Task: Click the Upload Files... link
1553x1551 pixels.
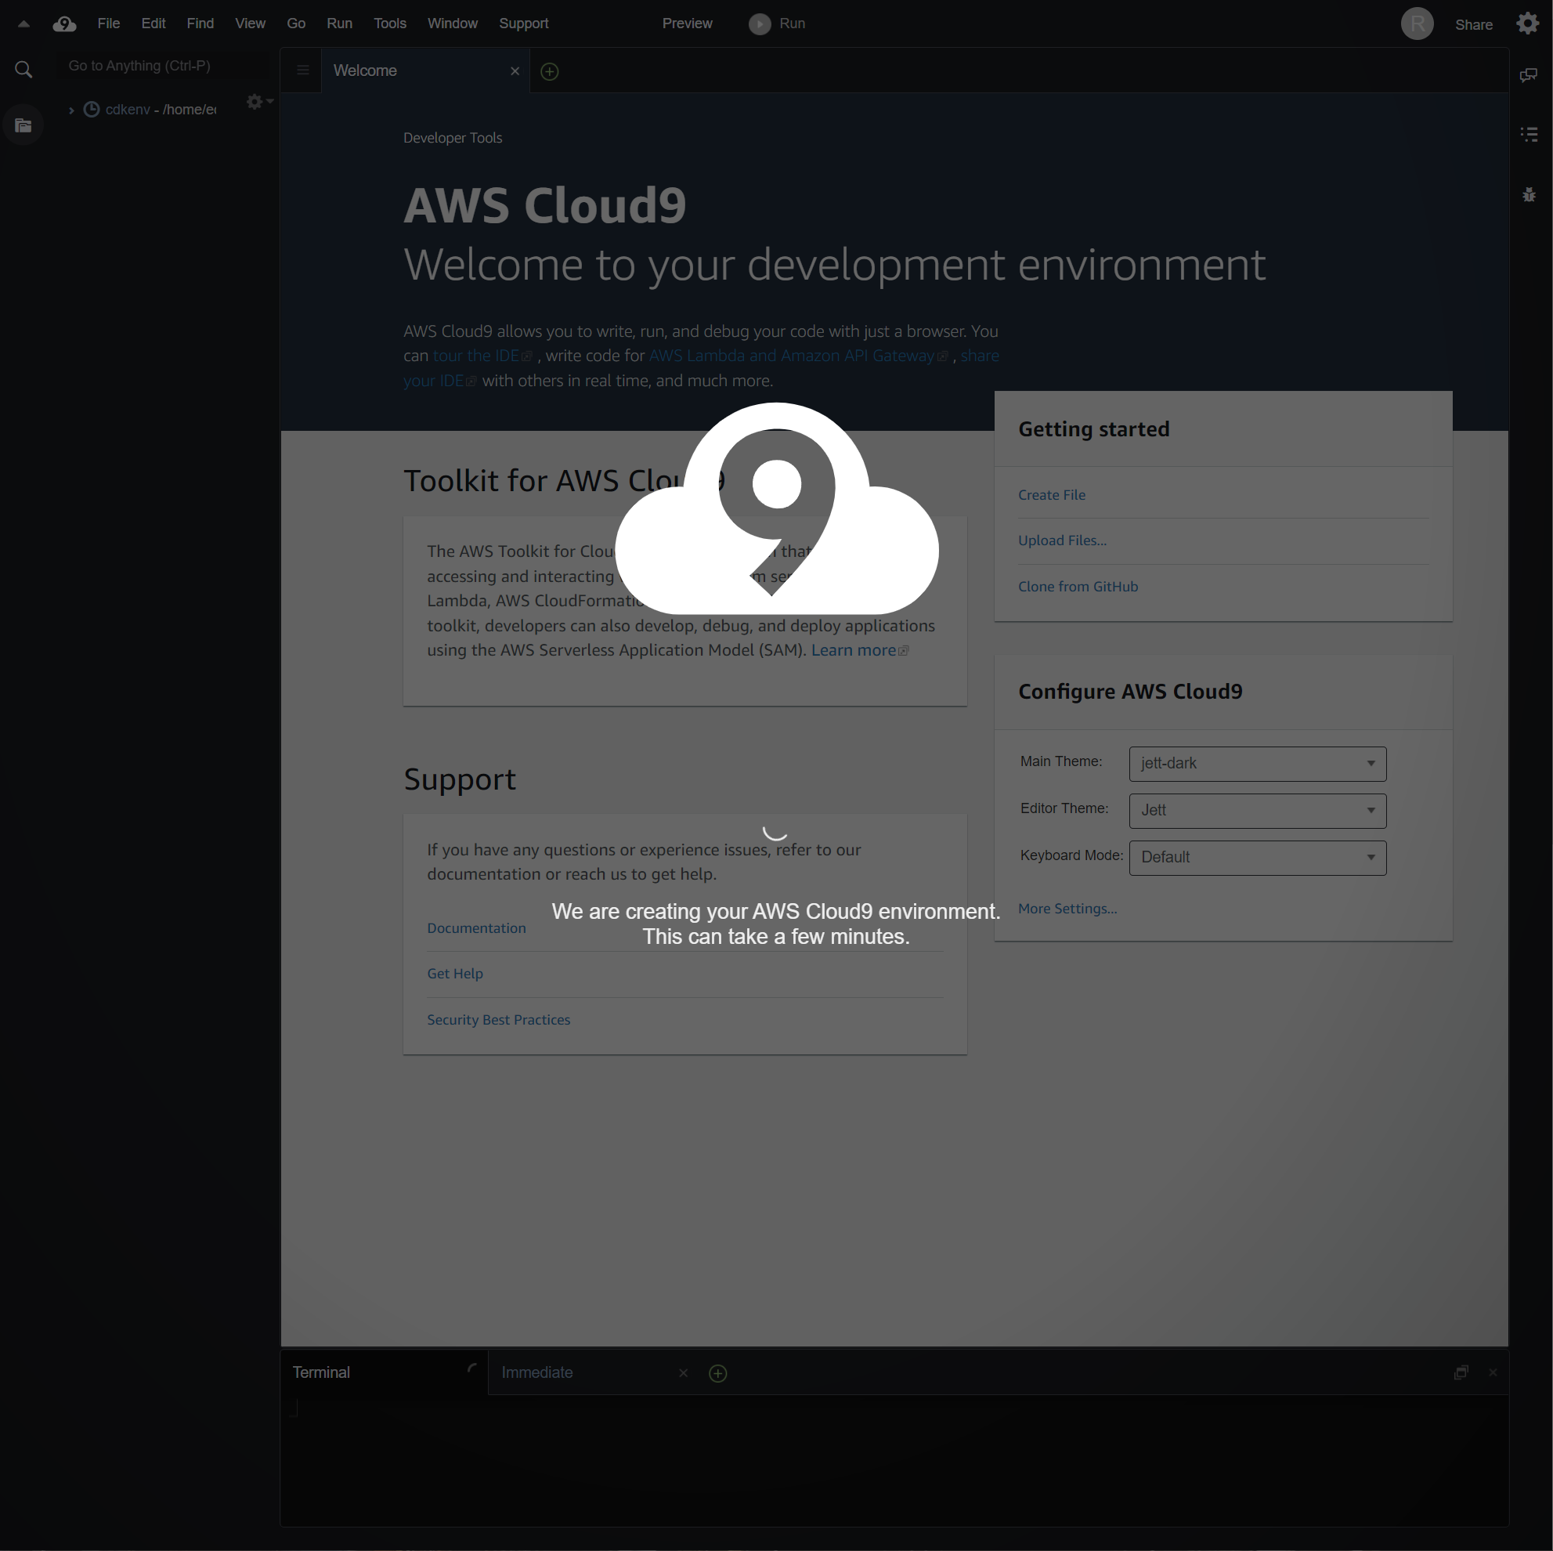Action: 1062,540
